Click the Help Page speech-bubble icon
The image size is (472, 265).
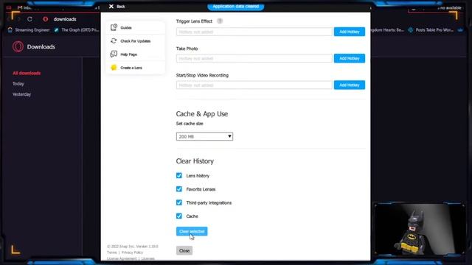click(x=114, y=54)
